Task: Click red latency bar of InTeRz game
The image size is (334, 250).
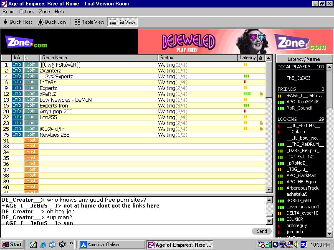Action: click(x=245, y=82)
